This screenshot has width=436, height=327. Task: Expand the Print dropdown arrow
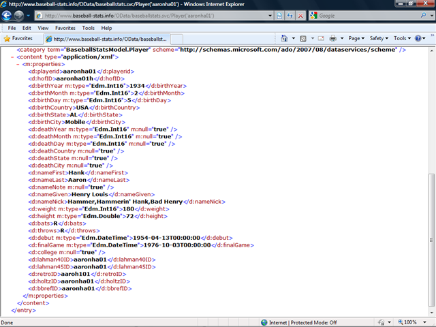[x=342, y=38]
